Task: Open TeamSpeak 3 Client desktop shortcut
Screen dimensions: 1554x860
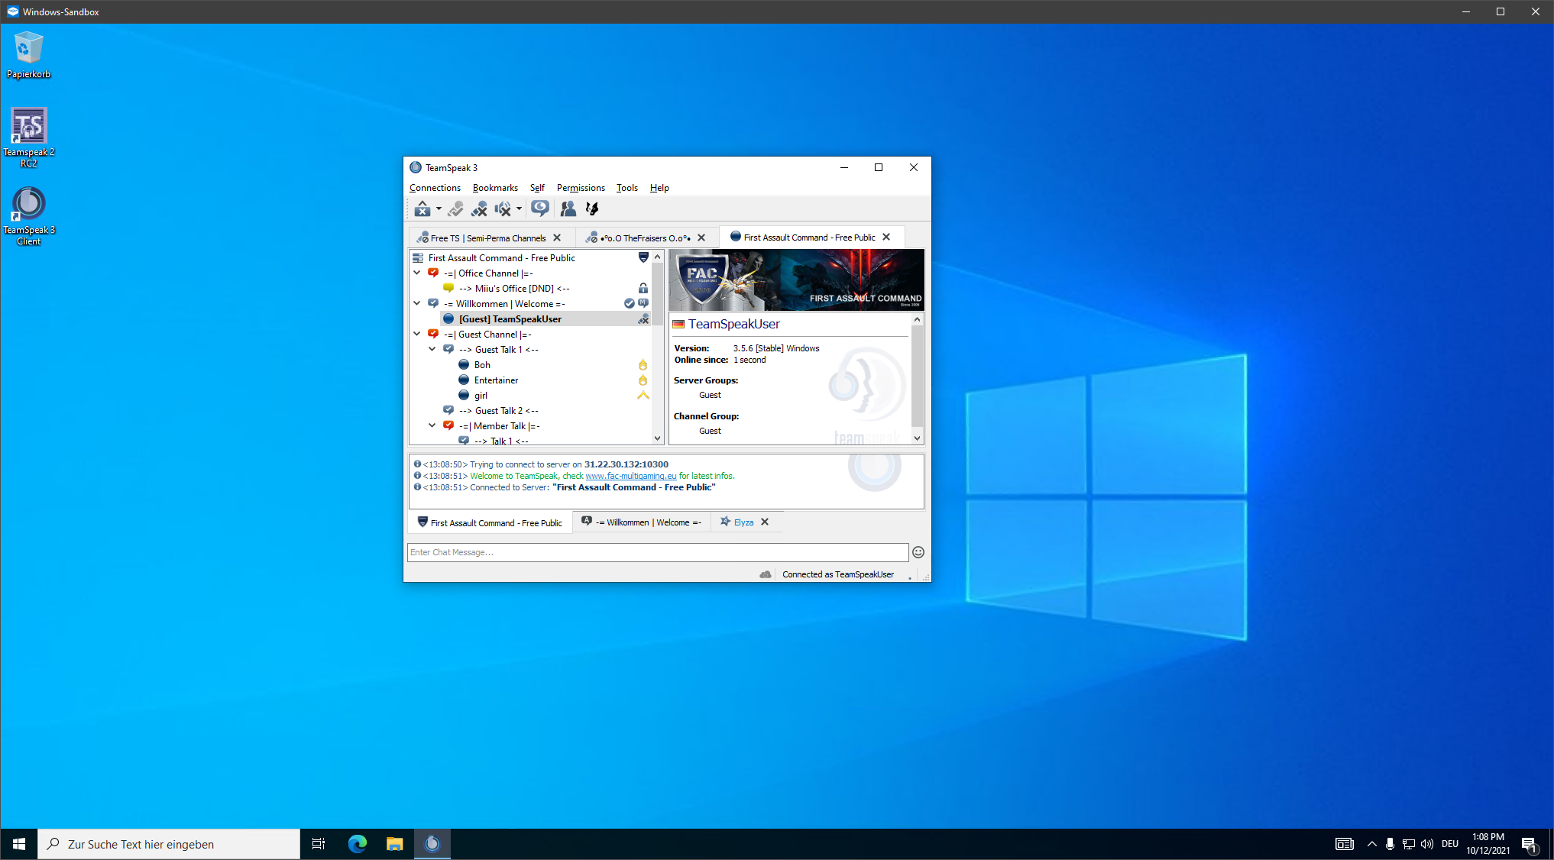Action: coord(29,215)
